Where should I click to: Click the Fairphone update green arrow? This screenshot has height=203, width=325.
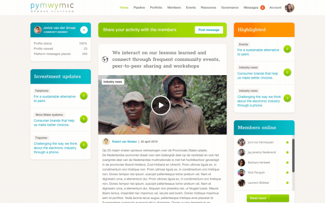[84, 96]
